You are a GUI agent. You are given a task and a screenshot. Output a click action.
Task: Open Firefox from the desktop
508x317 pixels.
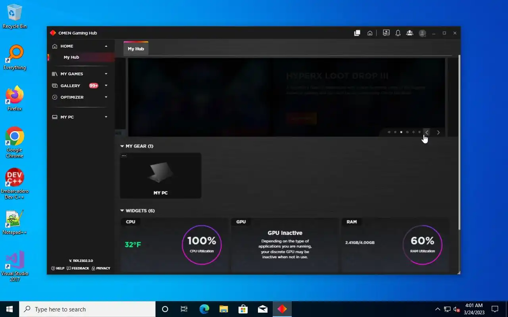[x=15, y=98]
